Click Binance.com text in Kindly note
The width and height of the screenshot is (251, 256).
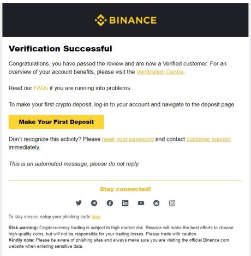pyautogui.click(x=216, y=240)
